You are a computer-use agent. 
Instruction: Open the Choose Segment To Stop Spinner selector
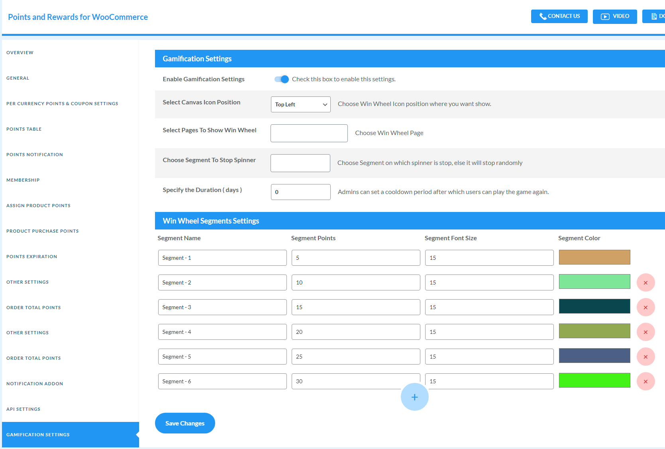300,163
